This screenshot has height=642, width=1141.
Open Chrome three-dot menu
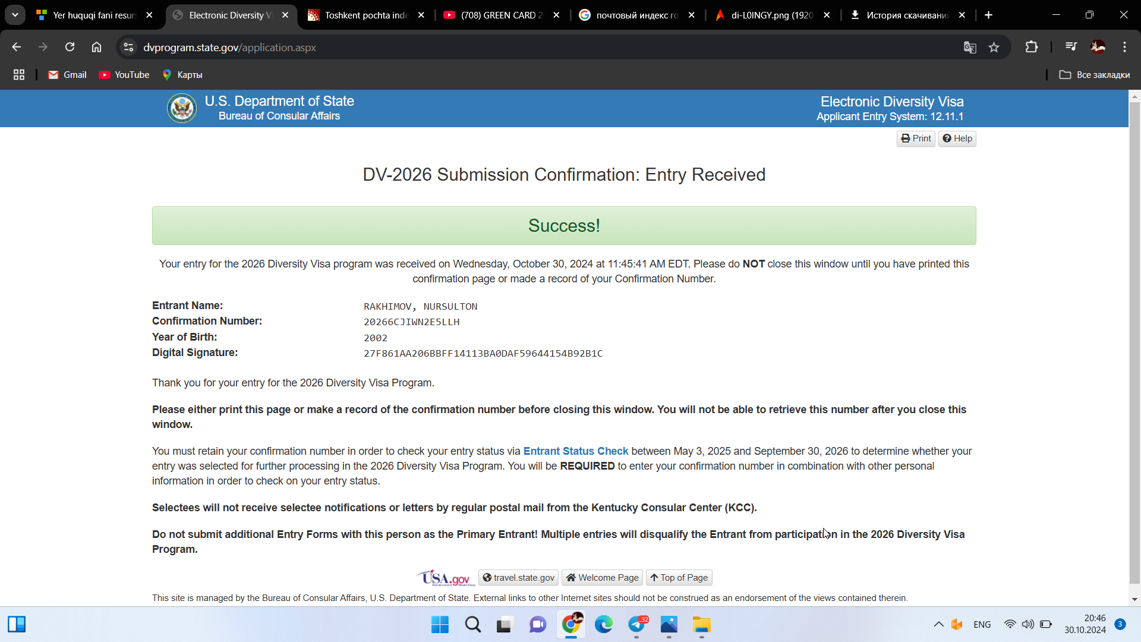(x=1124, y=47)
